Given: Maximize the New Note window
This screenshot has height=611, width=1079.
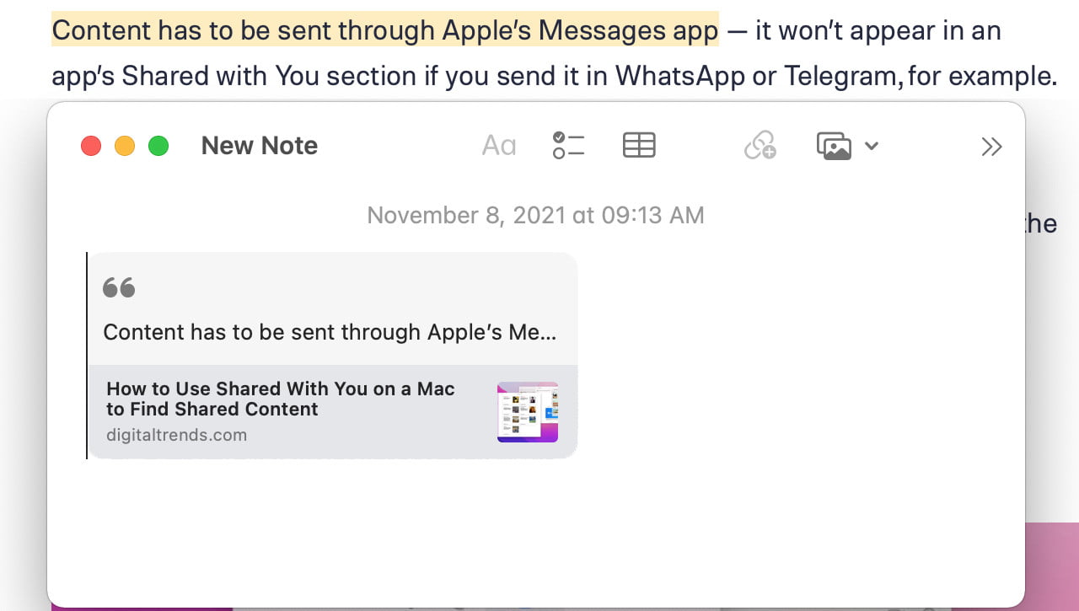Looking at the screenshot, I should [x=158, y=146].
